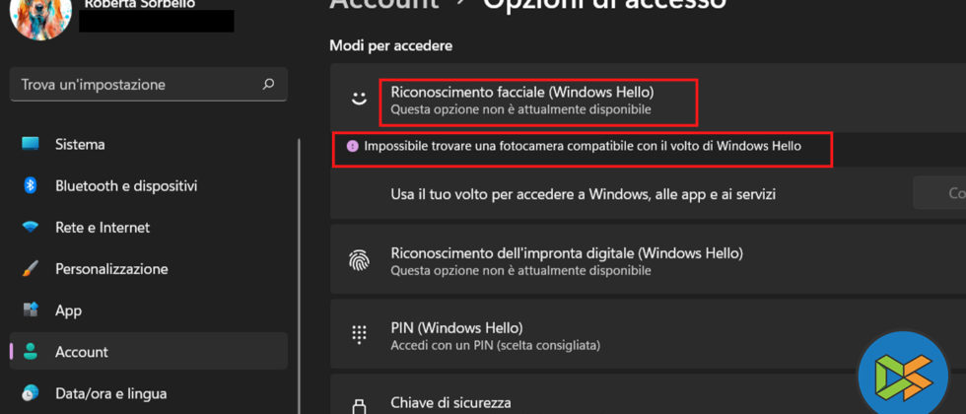This screenshot has width=966, height=414.
Task: Open Bluetooth e dispositivi category
Action: click(126, 186)
